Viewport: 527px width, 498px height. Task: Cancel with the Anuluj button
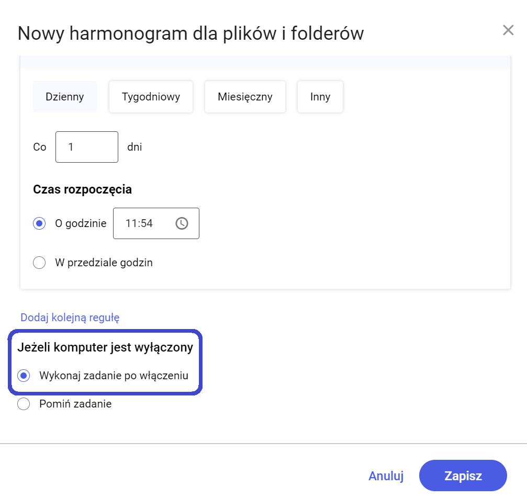[386, 476]
